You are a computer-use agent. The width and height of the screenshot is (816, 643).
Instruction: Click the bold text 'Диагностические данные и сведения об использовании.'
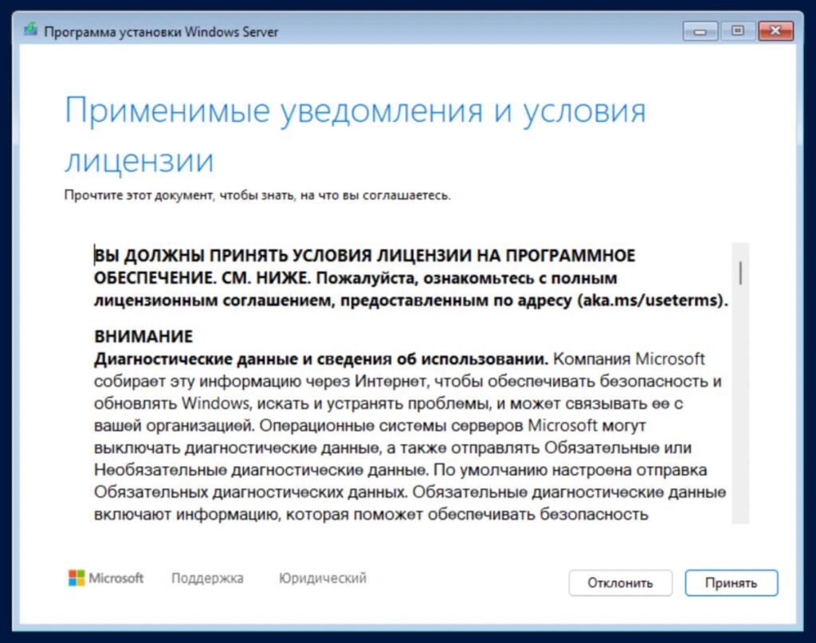[321, 359]
